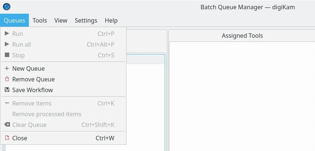This screenshot has height=151, width=315.
Task: Click the red Close icon in menu
Action: click(x=7, y=138)
